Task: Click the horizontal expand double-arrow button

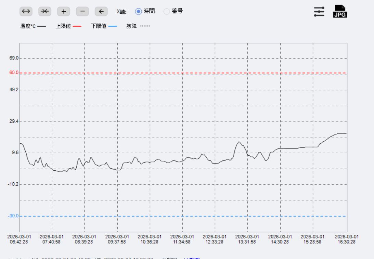Action: click(26, 11)
